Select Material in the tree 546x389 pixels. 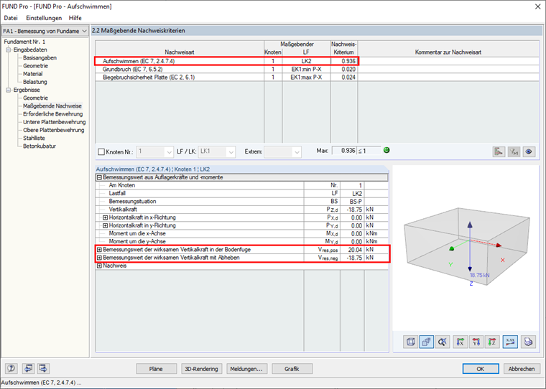coord(33,74)
